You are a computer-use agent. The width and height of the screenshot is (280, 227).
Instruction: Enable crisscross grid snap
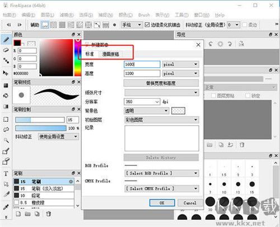62,25
